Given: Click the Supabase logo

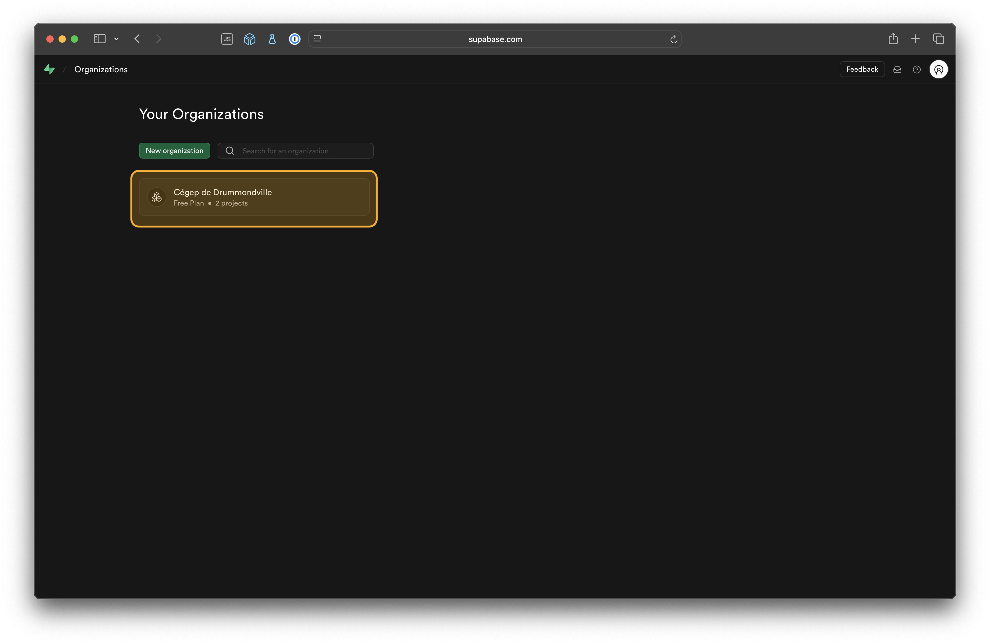Looking at the screenshot, I should (x=49, y=69).
